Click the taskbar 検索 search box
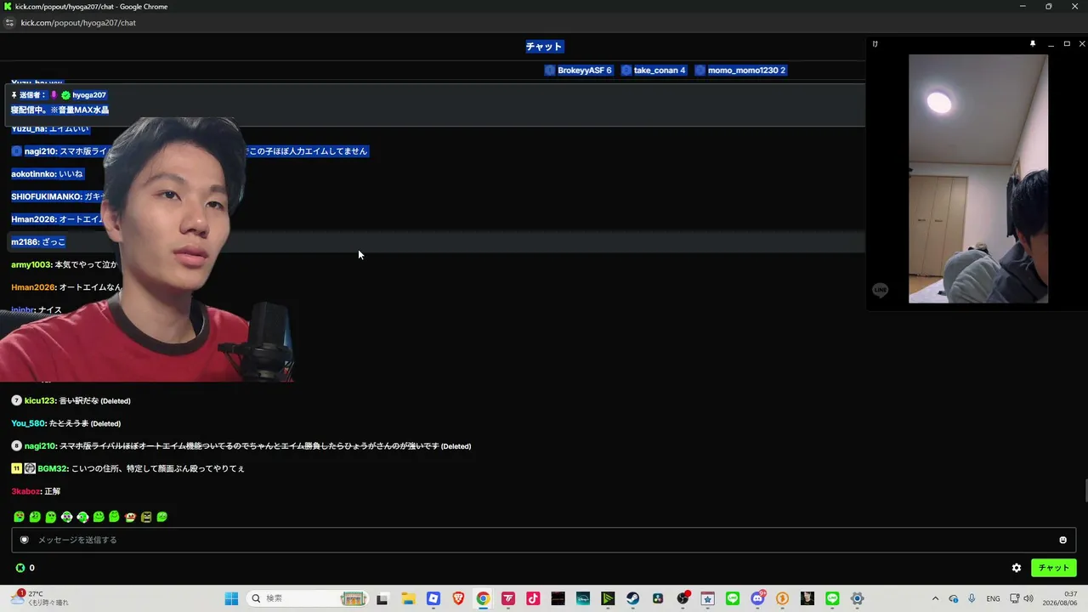 [309, 598]
